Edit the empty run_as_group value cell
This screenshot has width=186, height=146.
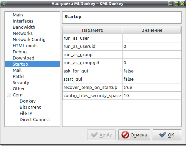152,55
